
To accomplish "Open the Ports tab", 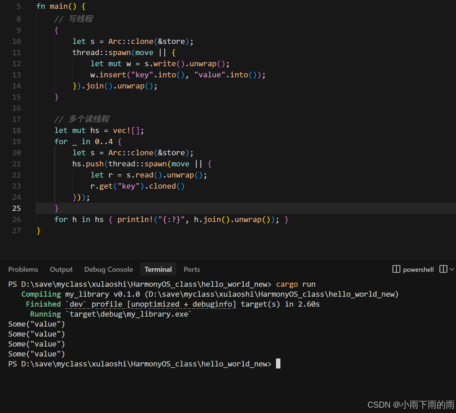I will [x=192, y=269].
